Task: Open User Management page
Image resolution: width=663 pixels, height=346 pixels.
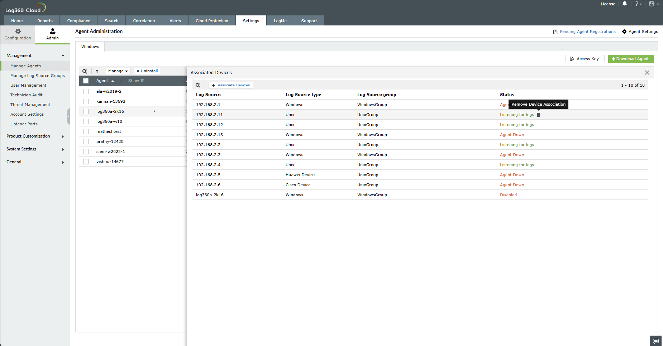Action: click(28, 85)
